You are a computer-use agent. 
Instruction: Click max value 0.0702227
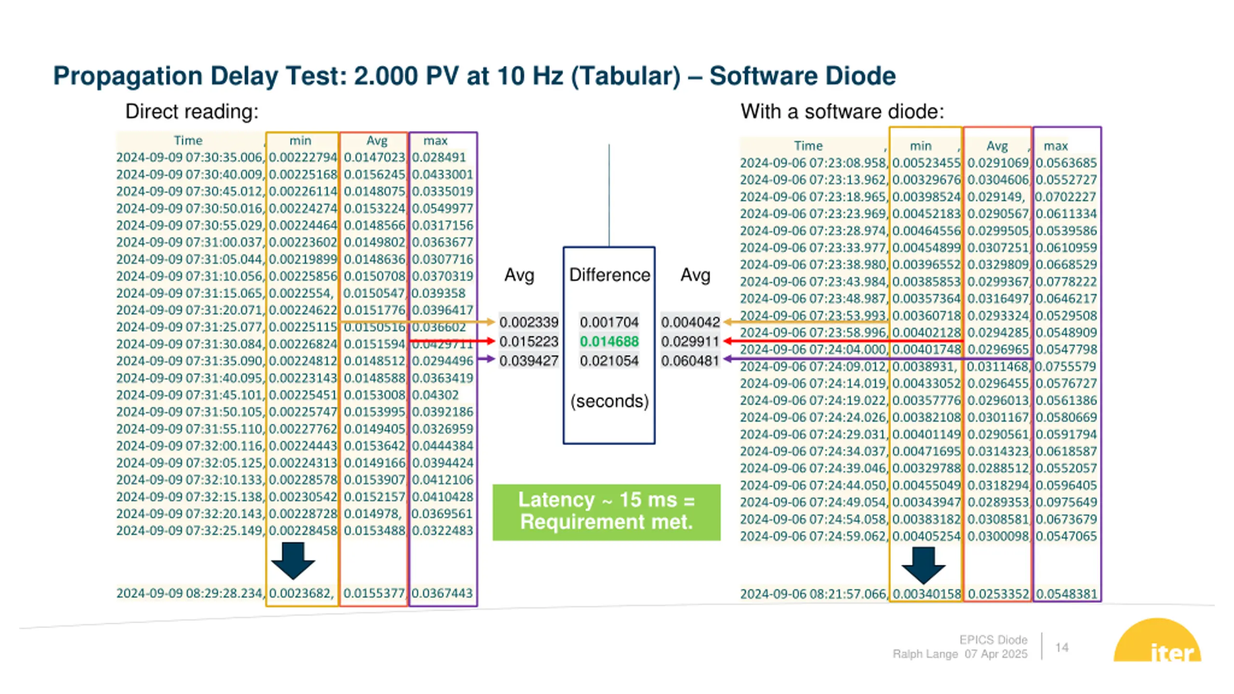pos(1066,197)
